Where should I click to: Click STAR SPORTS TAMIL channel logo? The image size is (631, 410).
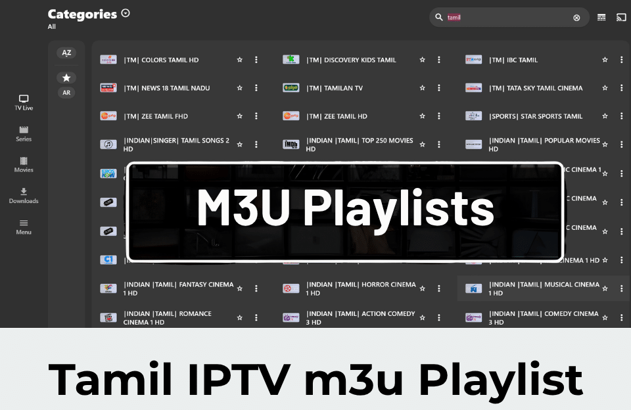[x=474, y=116]
